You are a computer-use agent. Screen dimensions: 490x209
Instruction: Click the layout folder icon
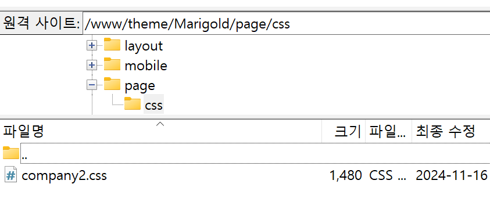click(112, 45)
